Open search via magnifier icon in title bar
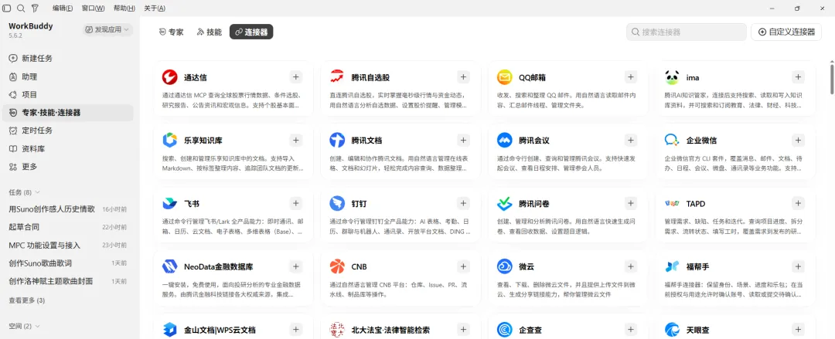The image size is (835, 339). 21,8
